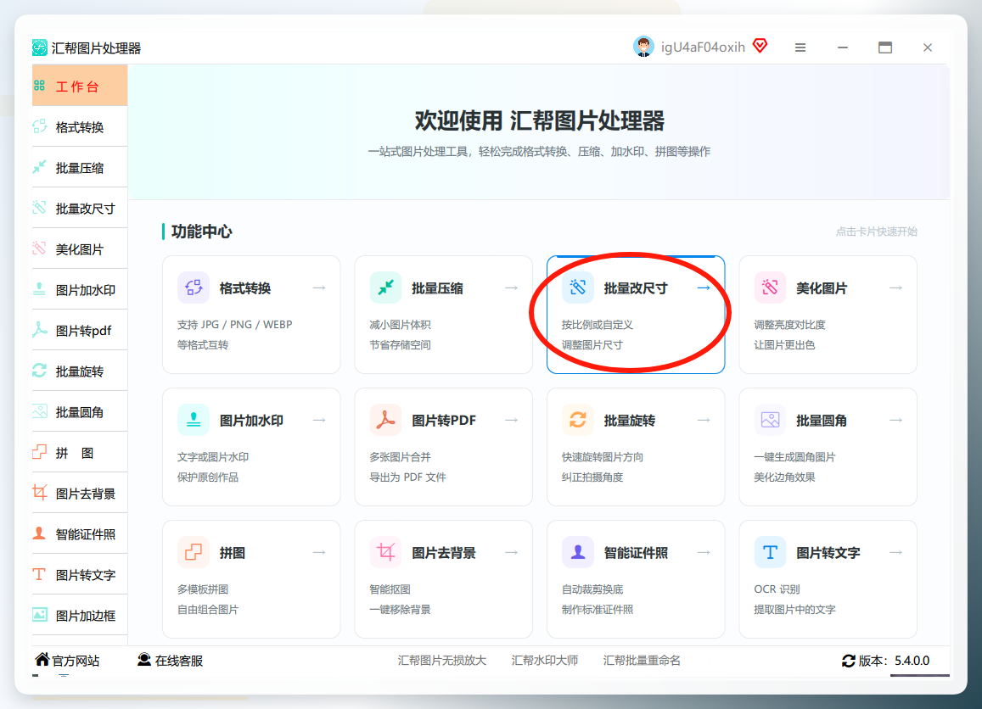The image size is (982, 709).
Task: Click the 图片转文字 card T icon
Action: (x=771, y=553)
